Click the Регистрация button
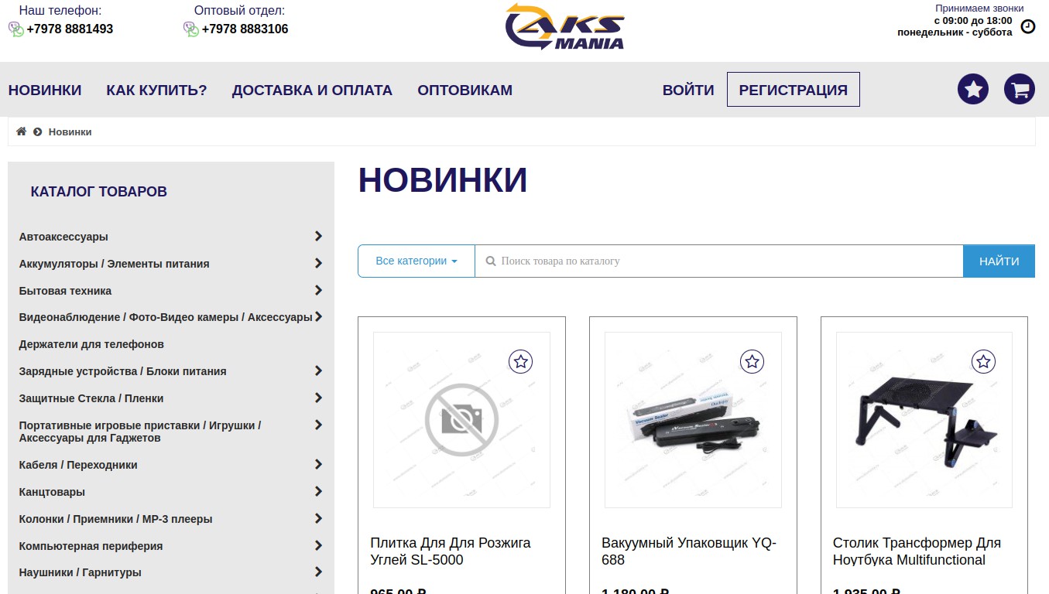The image size is (1049, 594). [794, 90]
